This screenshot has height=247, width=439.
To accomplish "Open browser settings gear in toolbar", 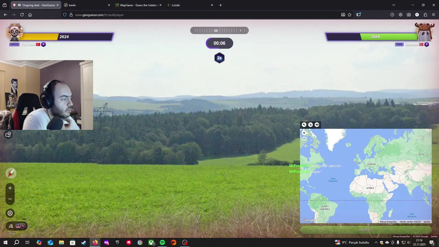I will (401, 15).
